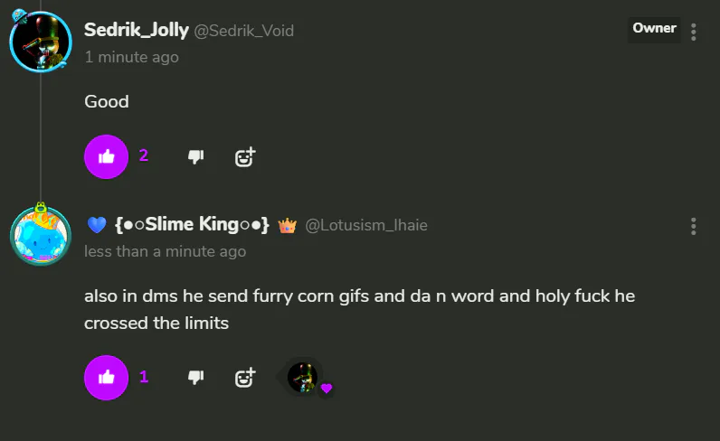Dislike Sedrik_Jolly's comment
The width and height of the screenshot is (720, 441).
[x=195, y=156]
